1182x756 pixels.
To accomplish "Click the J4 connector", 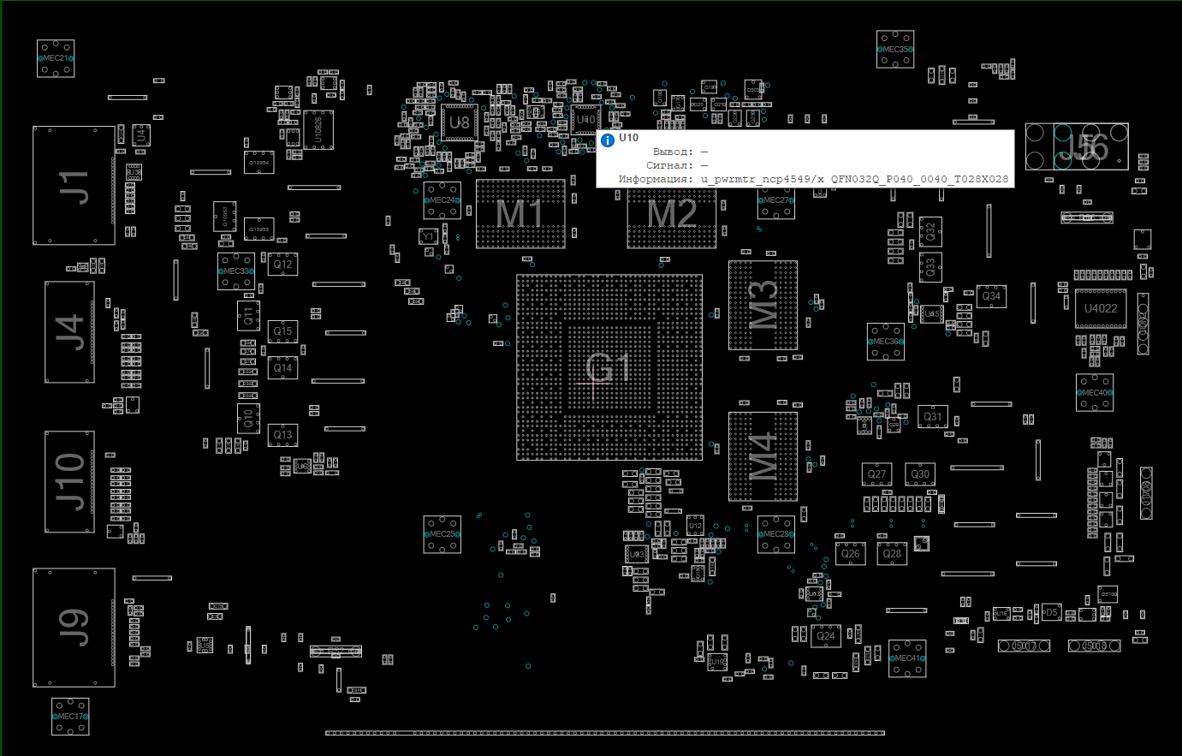I will pyautogui.click(x=70, y=332).
